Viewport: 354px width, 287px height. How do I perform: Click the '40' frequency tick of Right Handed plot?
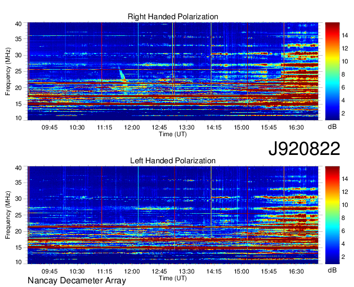[18, 24]
